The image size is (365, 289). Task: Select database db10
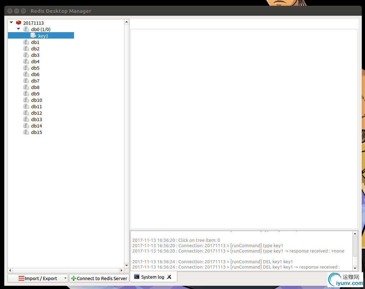(36, 100)
